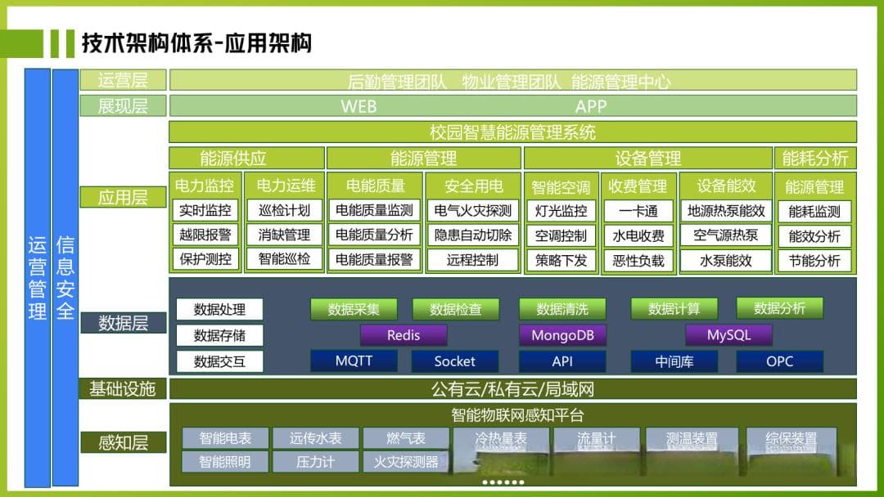Click the slide page indicator dots
The height and width of the screenshot is (497, 884).
503,481
